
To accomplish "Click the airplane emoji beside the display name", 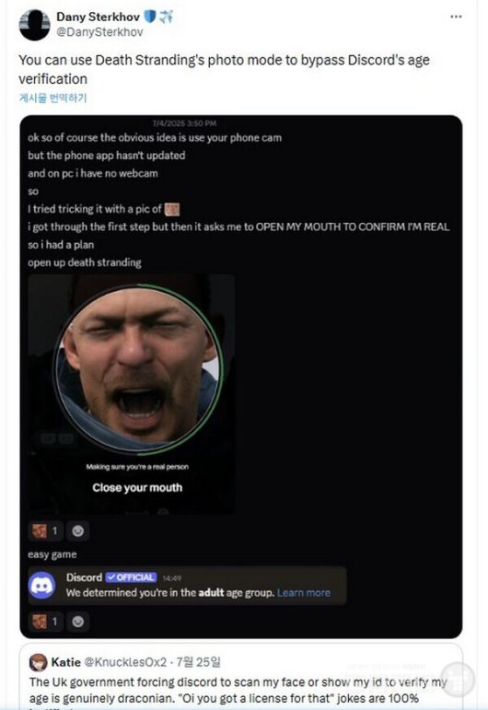I will point(166,17).
